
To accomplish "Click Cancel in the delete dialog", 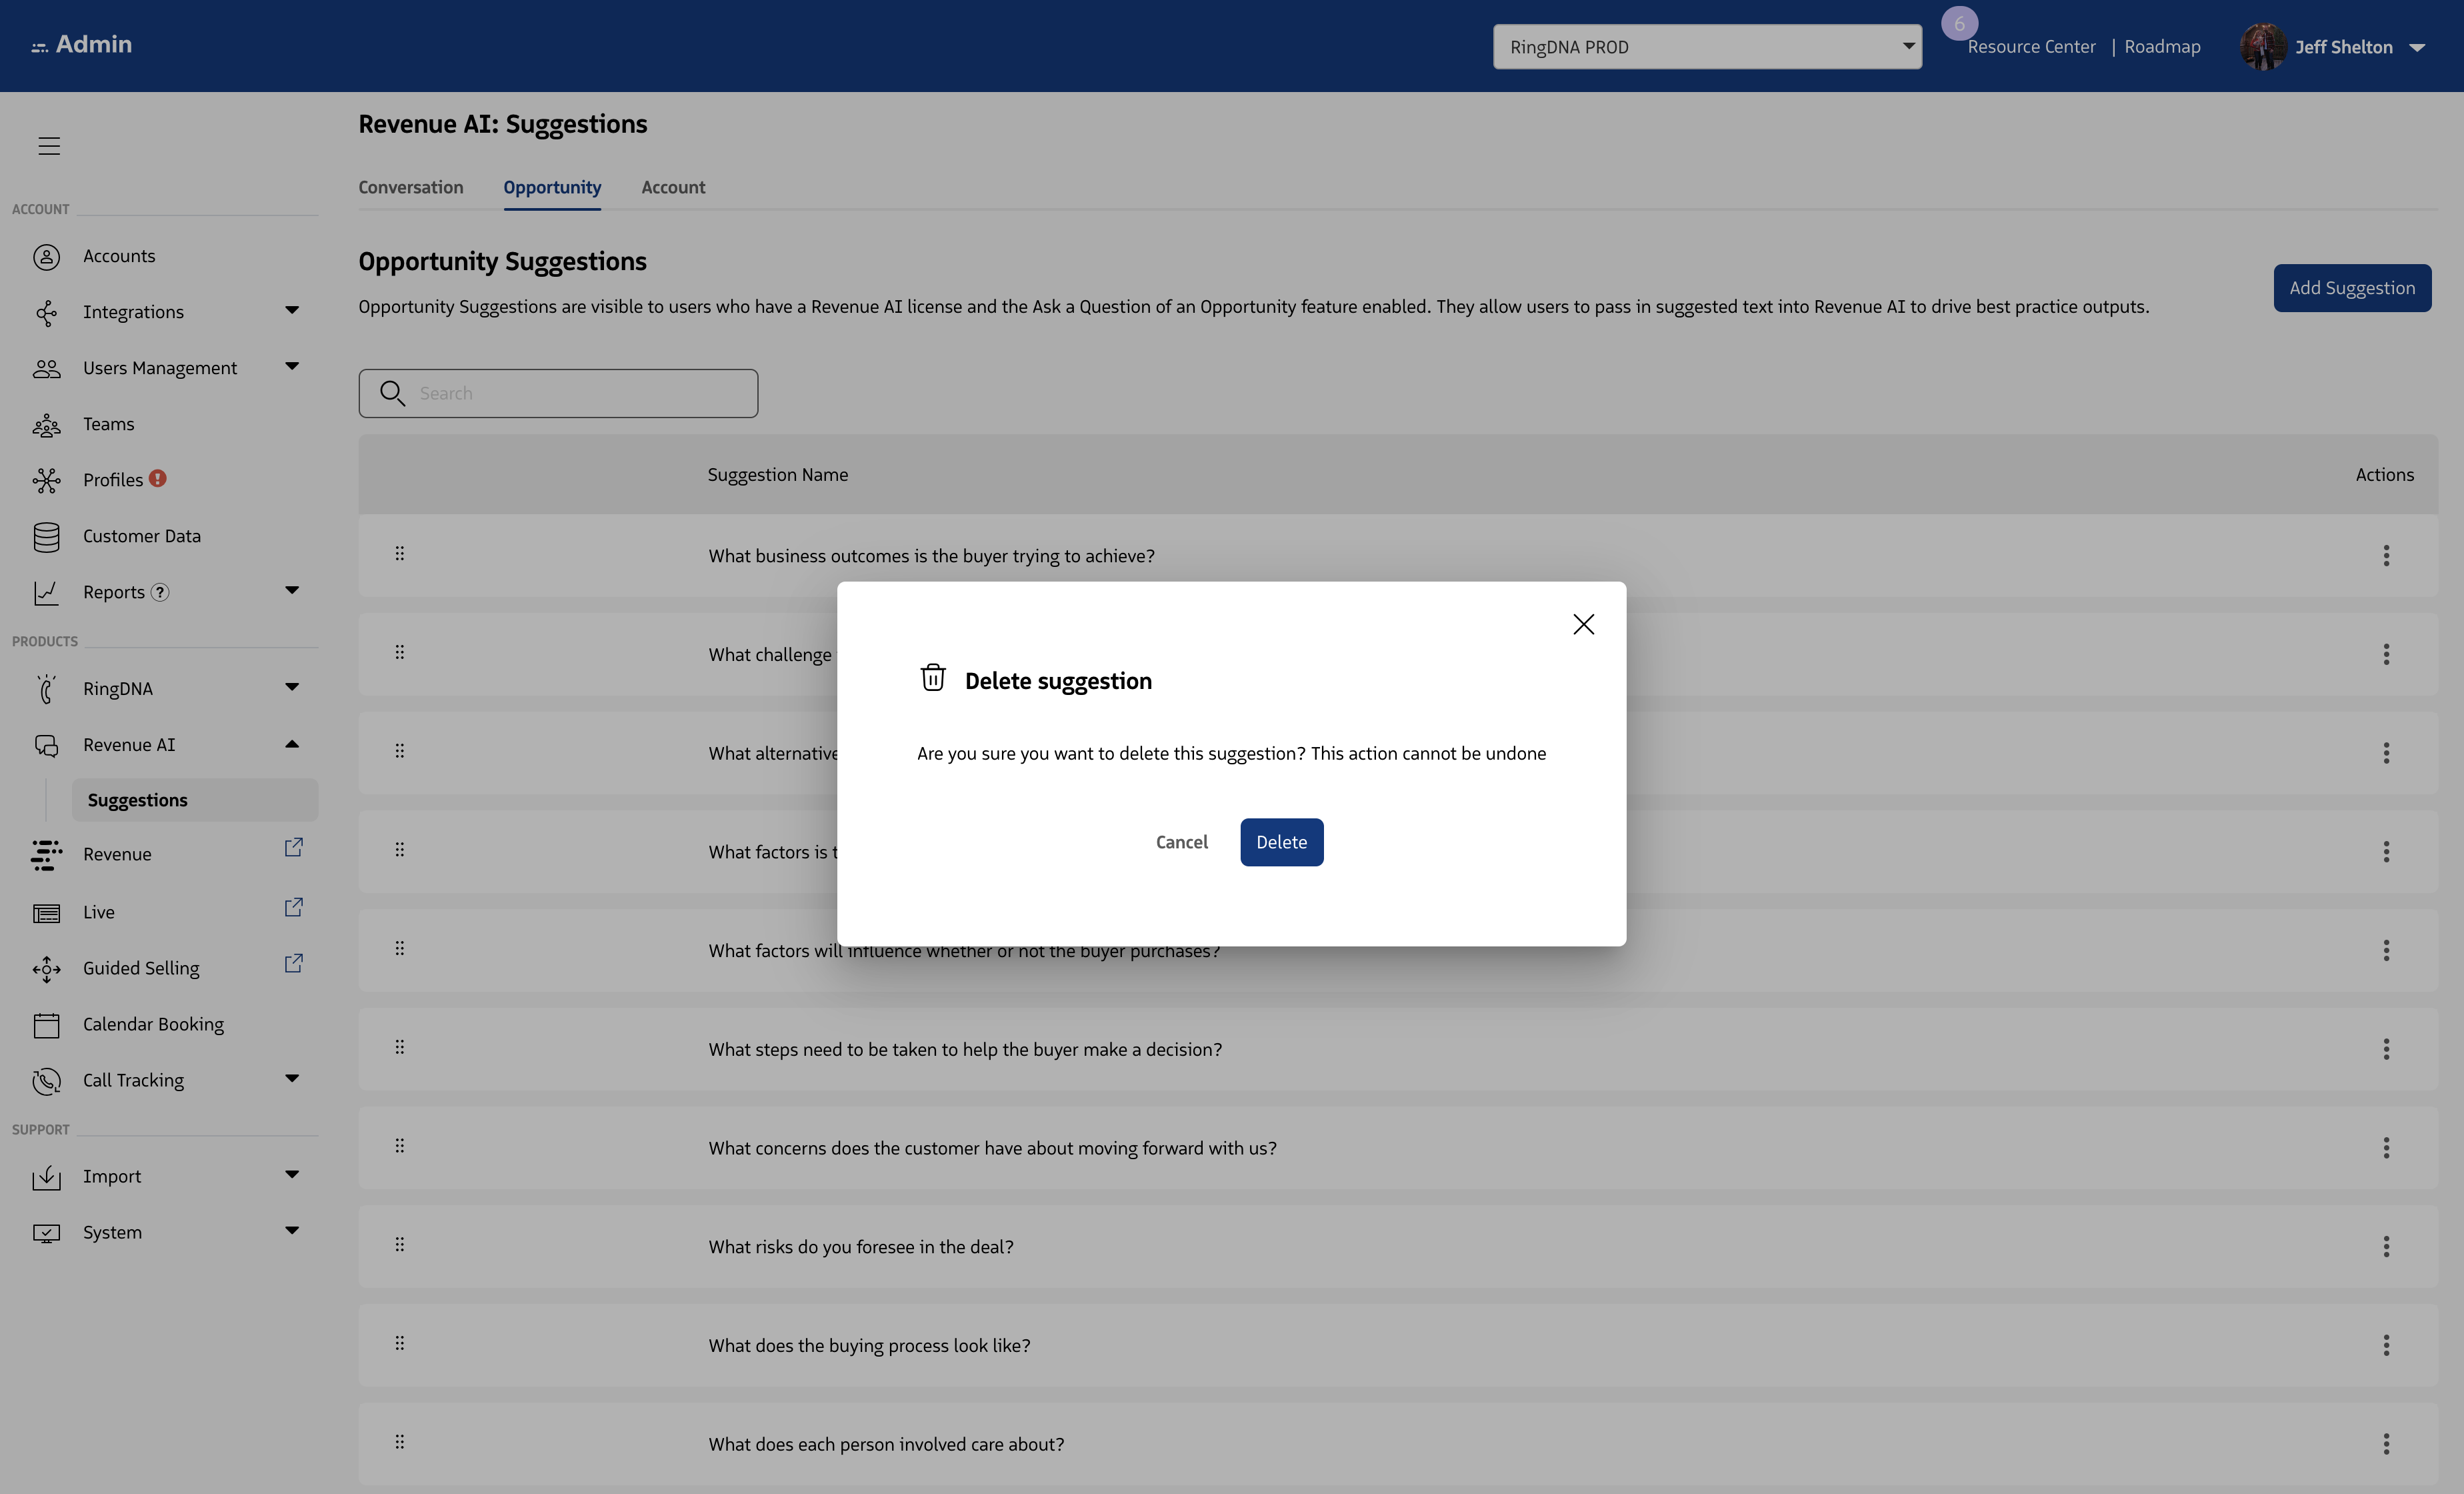I will click(x=1181, y=842).
